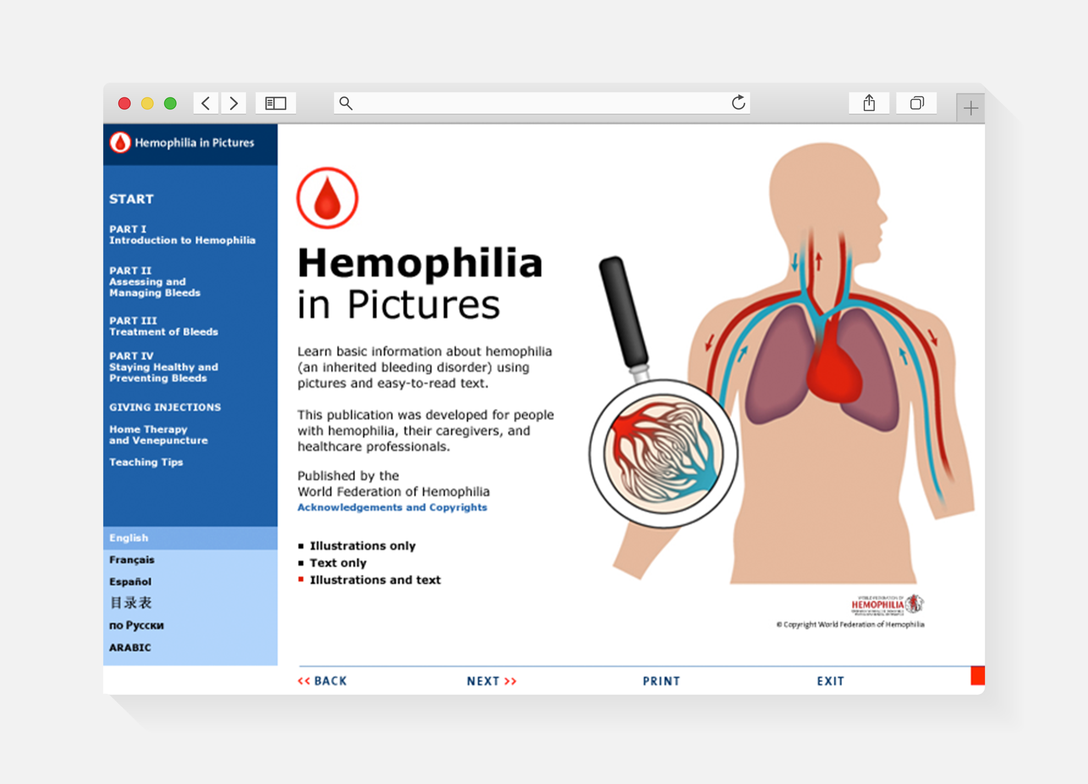
Task: Show all tabs overview icon
Action: pos(917,103)
